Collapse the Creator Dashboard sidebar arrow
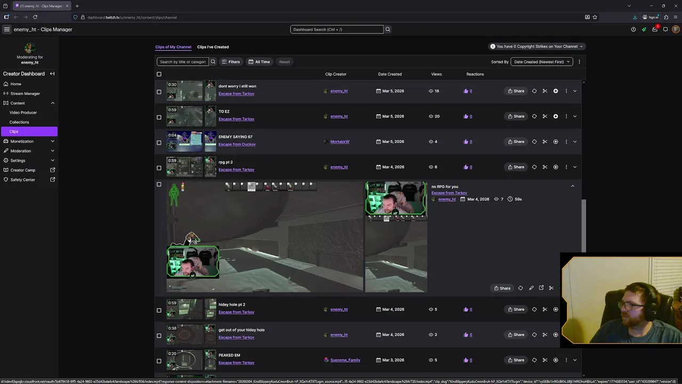682x384 pixels. coord(52,74)
